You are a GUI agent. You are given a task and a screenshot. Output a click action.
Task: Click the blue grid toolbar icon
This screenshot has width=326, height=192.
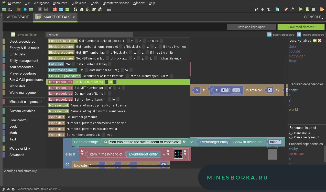click(x=61, y=9)
